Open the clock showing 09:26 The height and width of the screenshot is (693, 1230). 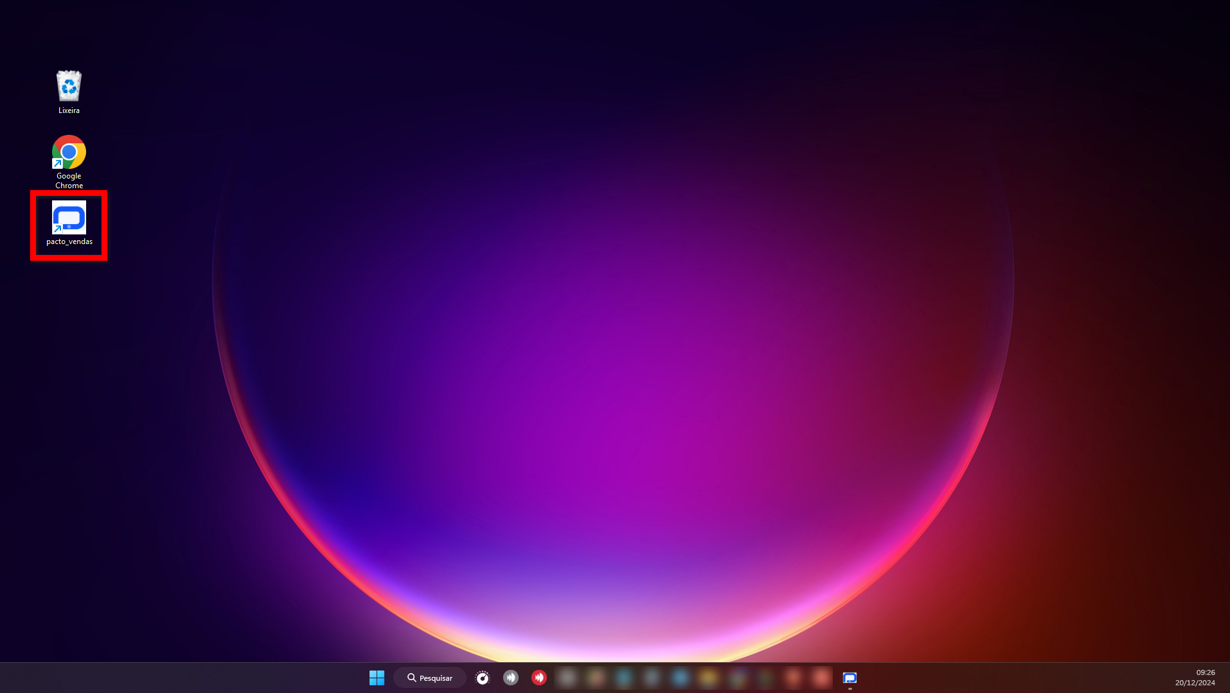(x=1205, y=672)
